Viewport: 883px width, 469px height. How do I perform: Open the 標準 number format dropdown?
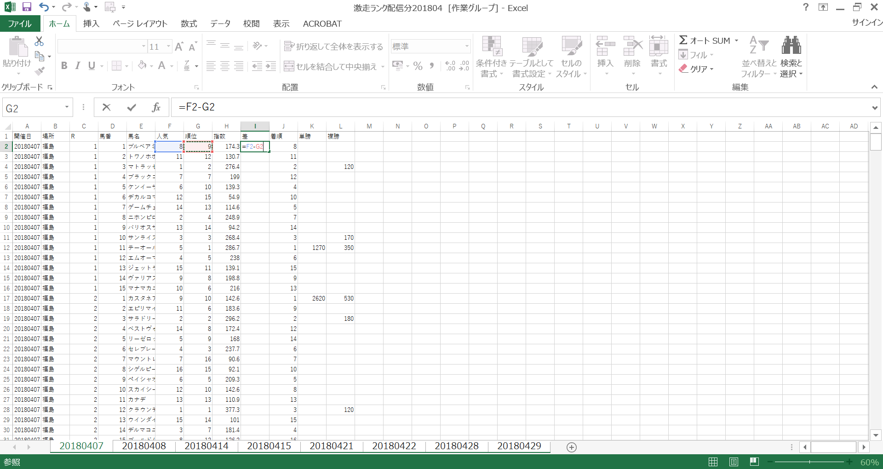[x=467, y=46]
